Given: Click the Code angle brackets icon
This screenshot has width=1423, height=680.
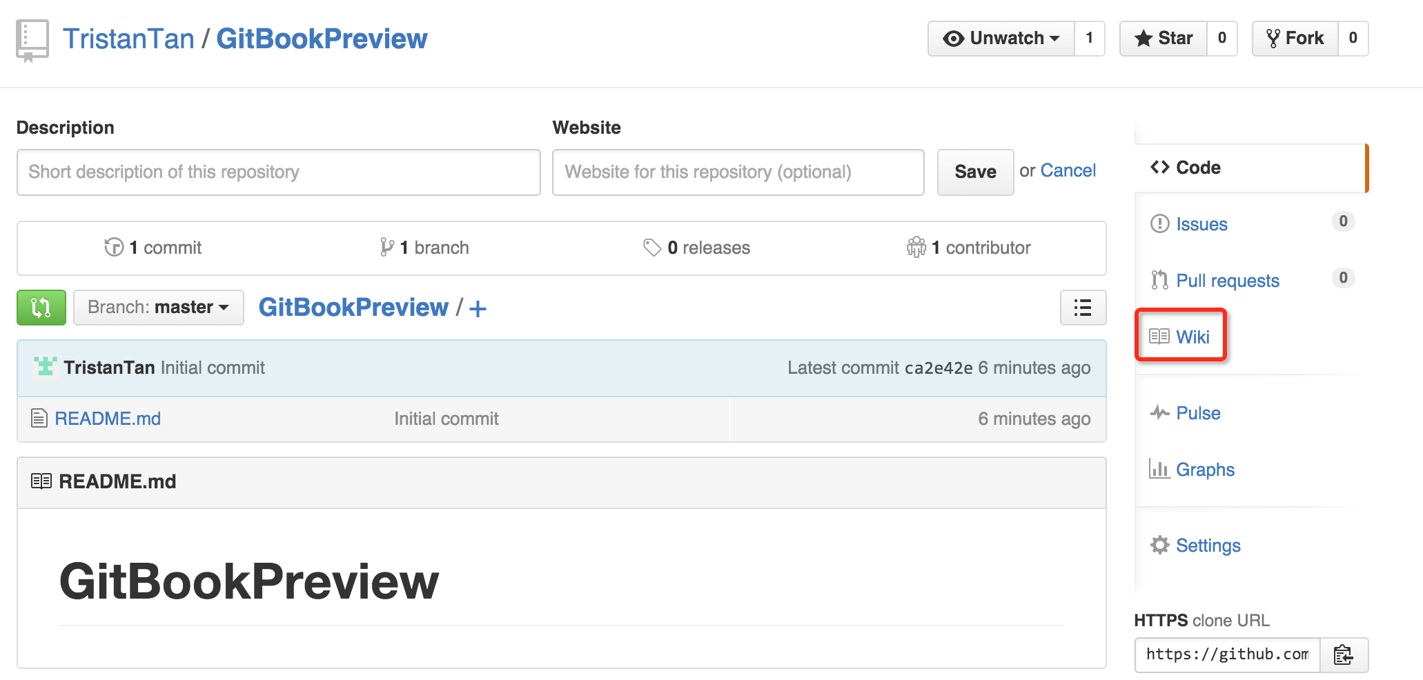Looking at the screenshot, I should [x=1160, y=167].
